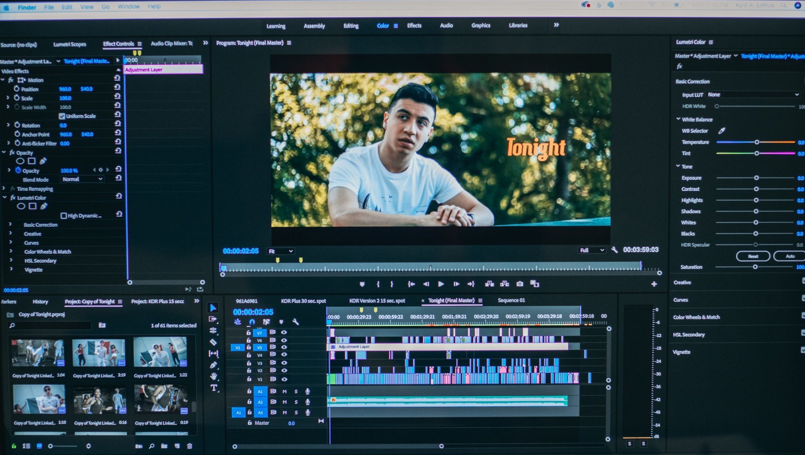Toggle the Snap magnet in the timeline
Screen dimensions: 805x455
point(252,322)
